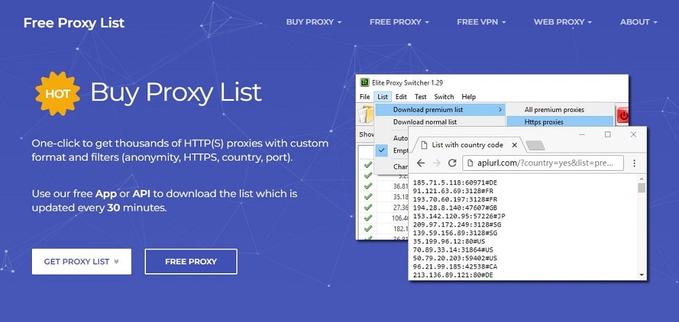Screen dimensions: 679x322
Task: Click proxy entry 96.21.99.185:42538#CA
Action: [455, 266]
